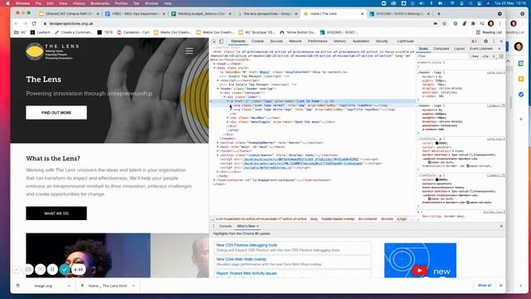Screen dimensions: 531x299
Task: Select div.container in the DOM breadcrumb bar
Action: pos(368,219)
